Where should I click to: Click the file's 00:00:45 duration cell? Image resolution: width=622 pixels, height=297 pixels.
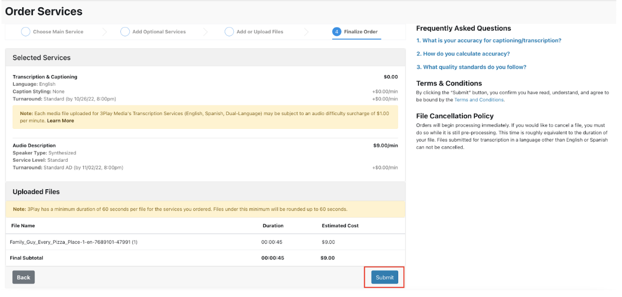coord(272,242)
